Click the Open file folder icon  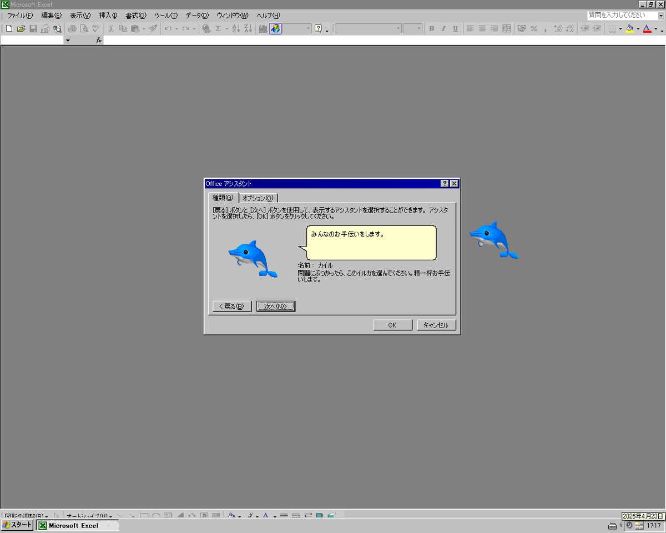pyautogui.click(x=21, y=28)
